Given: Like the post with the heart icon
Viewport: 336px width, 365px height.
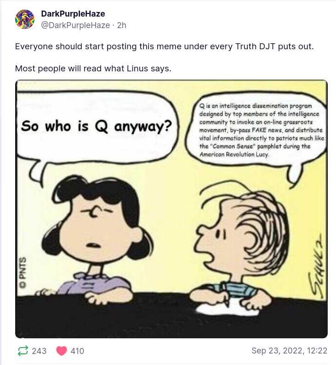Looking at the screenshot, I should 62,351.
